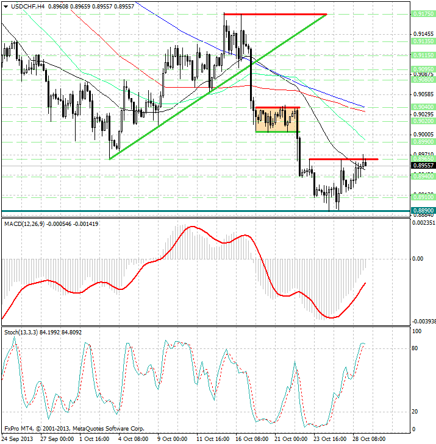Click the 23 Oct 16:00 date label

click(330, 439)
